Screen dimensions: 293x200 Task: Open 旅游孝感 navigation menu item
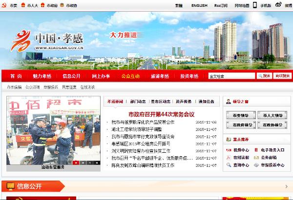(x=160, y=76)
